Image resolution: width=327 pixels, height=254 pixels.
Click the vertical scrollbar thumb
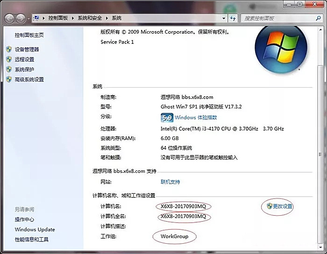[x=320, y=154]
